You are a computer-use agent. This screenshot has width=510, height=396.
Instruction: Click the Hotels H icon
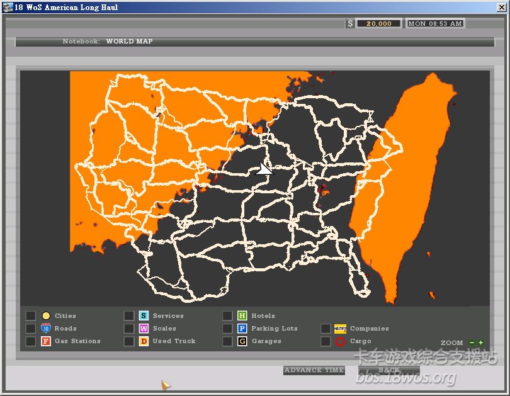point(242,316)
